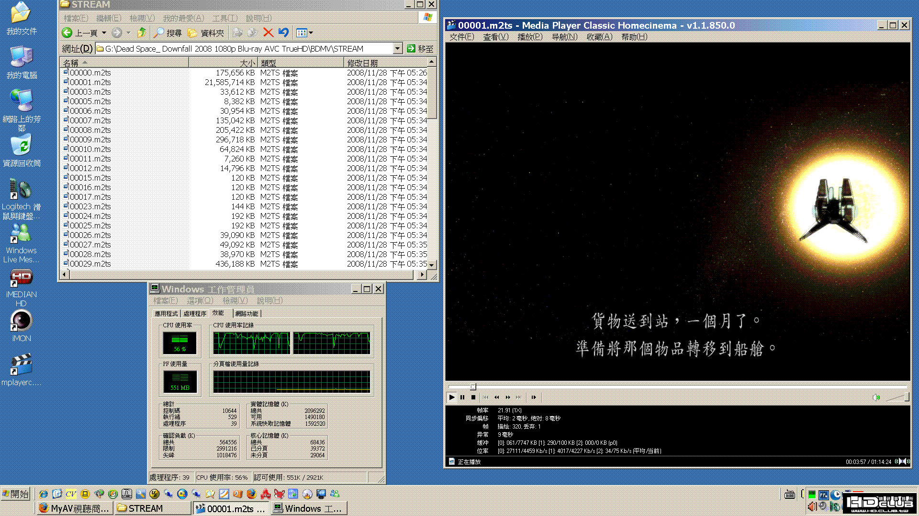Open the address bar path dropdown
Viewport: 919px width, 516px height.
click(x=398, y=49)
